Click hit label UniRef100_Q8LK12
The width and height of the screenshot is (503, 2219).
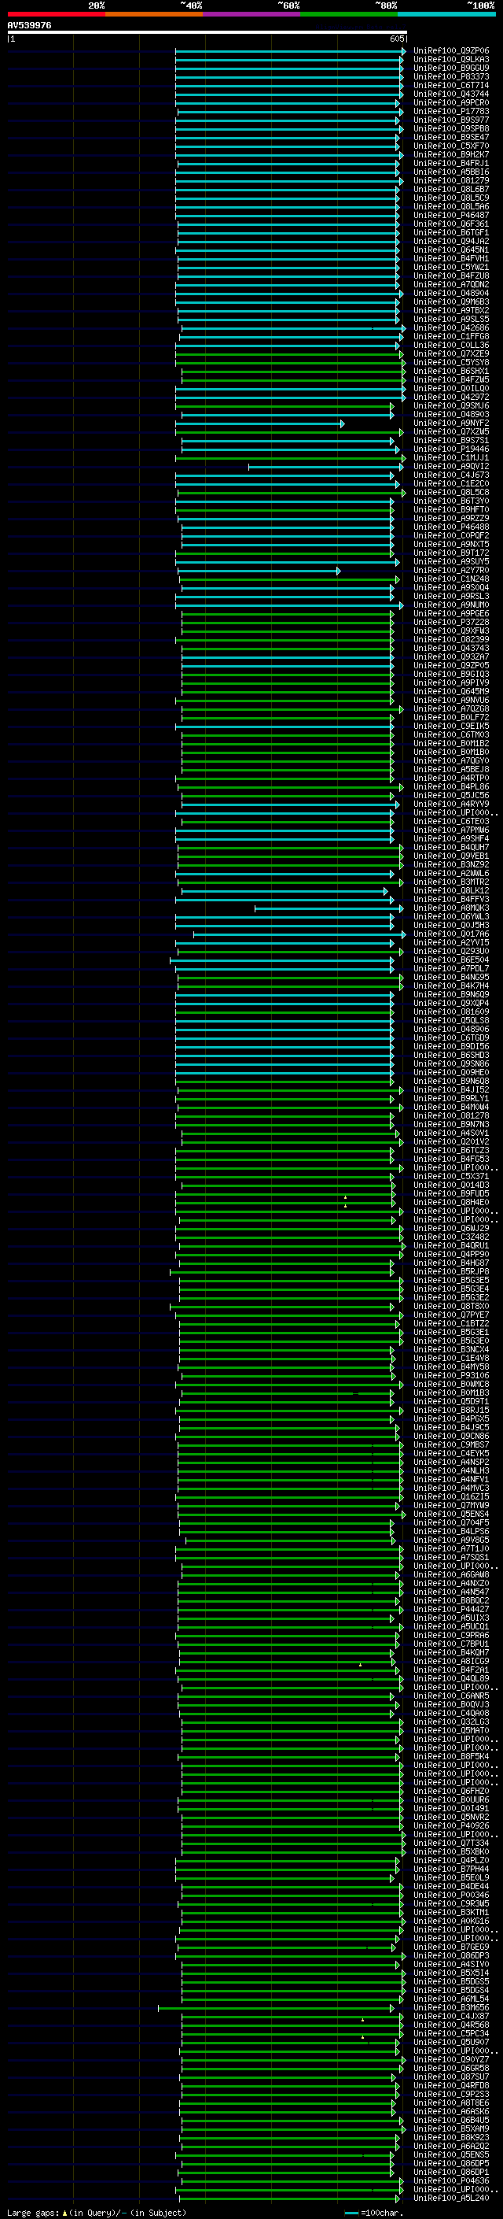click(x=451, y=892)
